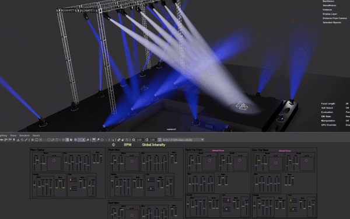Open the Show menu in viewport panel
Viewport: 350px width, 219px height.
pyautogui.click(x=13, y=135)
